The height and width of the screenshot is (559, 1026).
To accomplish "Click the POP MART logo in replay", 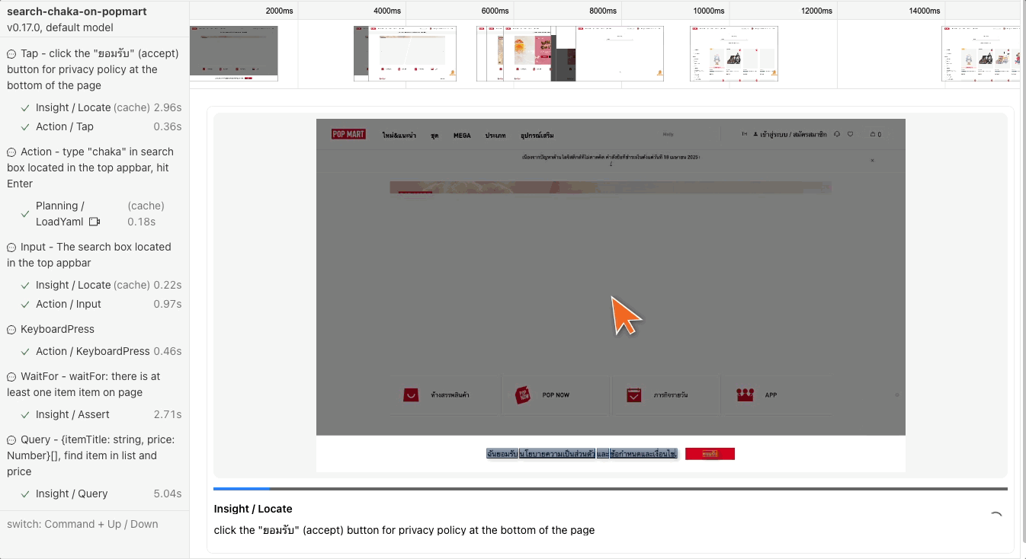I will pyautogui.click(x=348, y=134).
